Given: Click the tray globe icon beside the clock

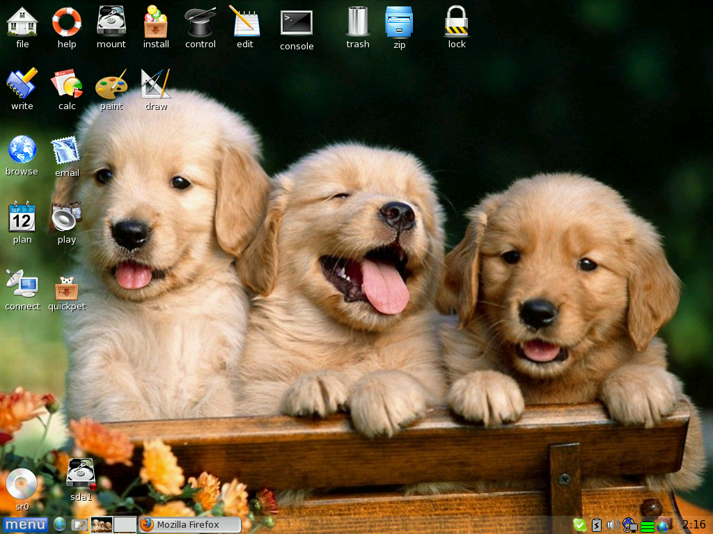Looking at the screenshot, I should (664, 525).
